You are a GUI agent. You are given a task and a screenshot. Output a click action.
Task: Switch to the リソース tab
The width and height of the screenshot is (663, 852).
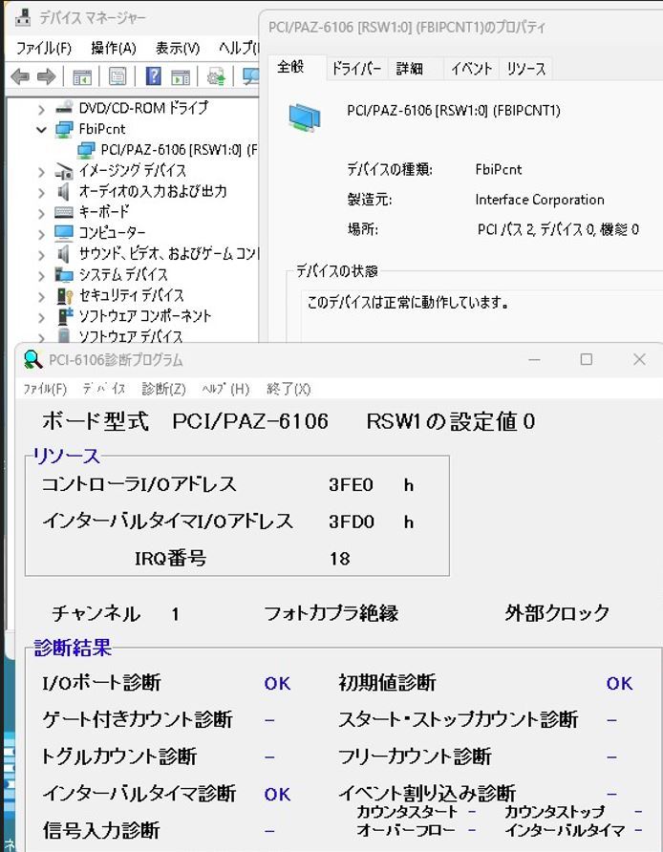tap(525, 69)
